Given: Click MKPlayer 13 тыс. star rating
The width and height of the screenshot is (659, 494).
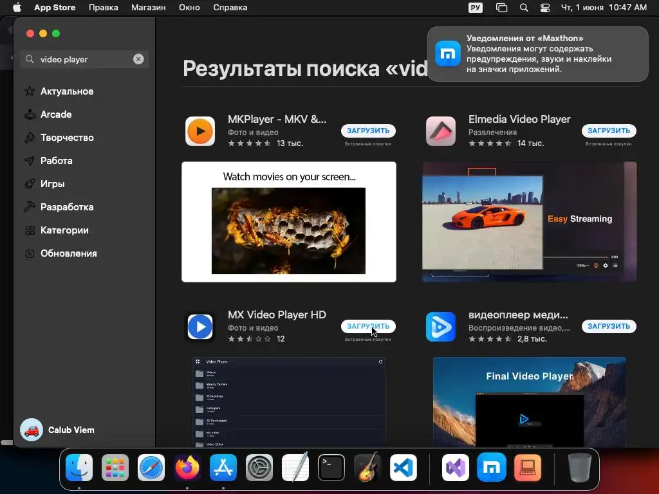Looking at the screenshot, I should click(266, 143).
